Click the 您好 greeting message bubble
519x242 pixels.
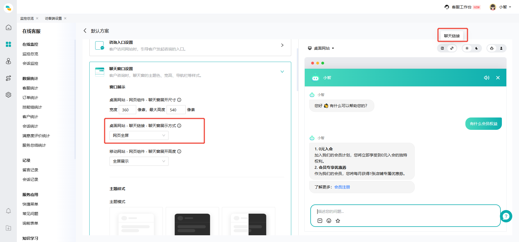342,106
